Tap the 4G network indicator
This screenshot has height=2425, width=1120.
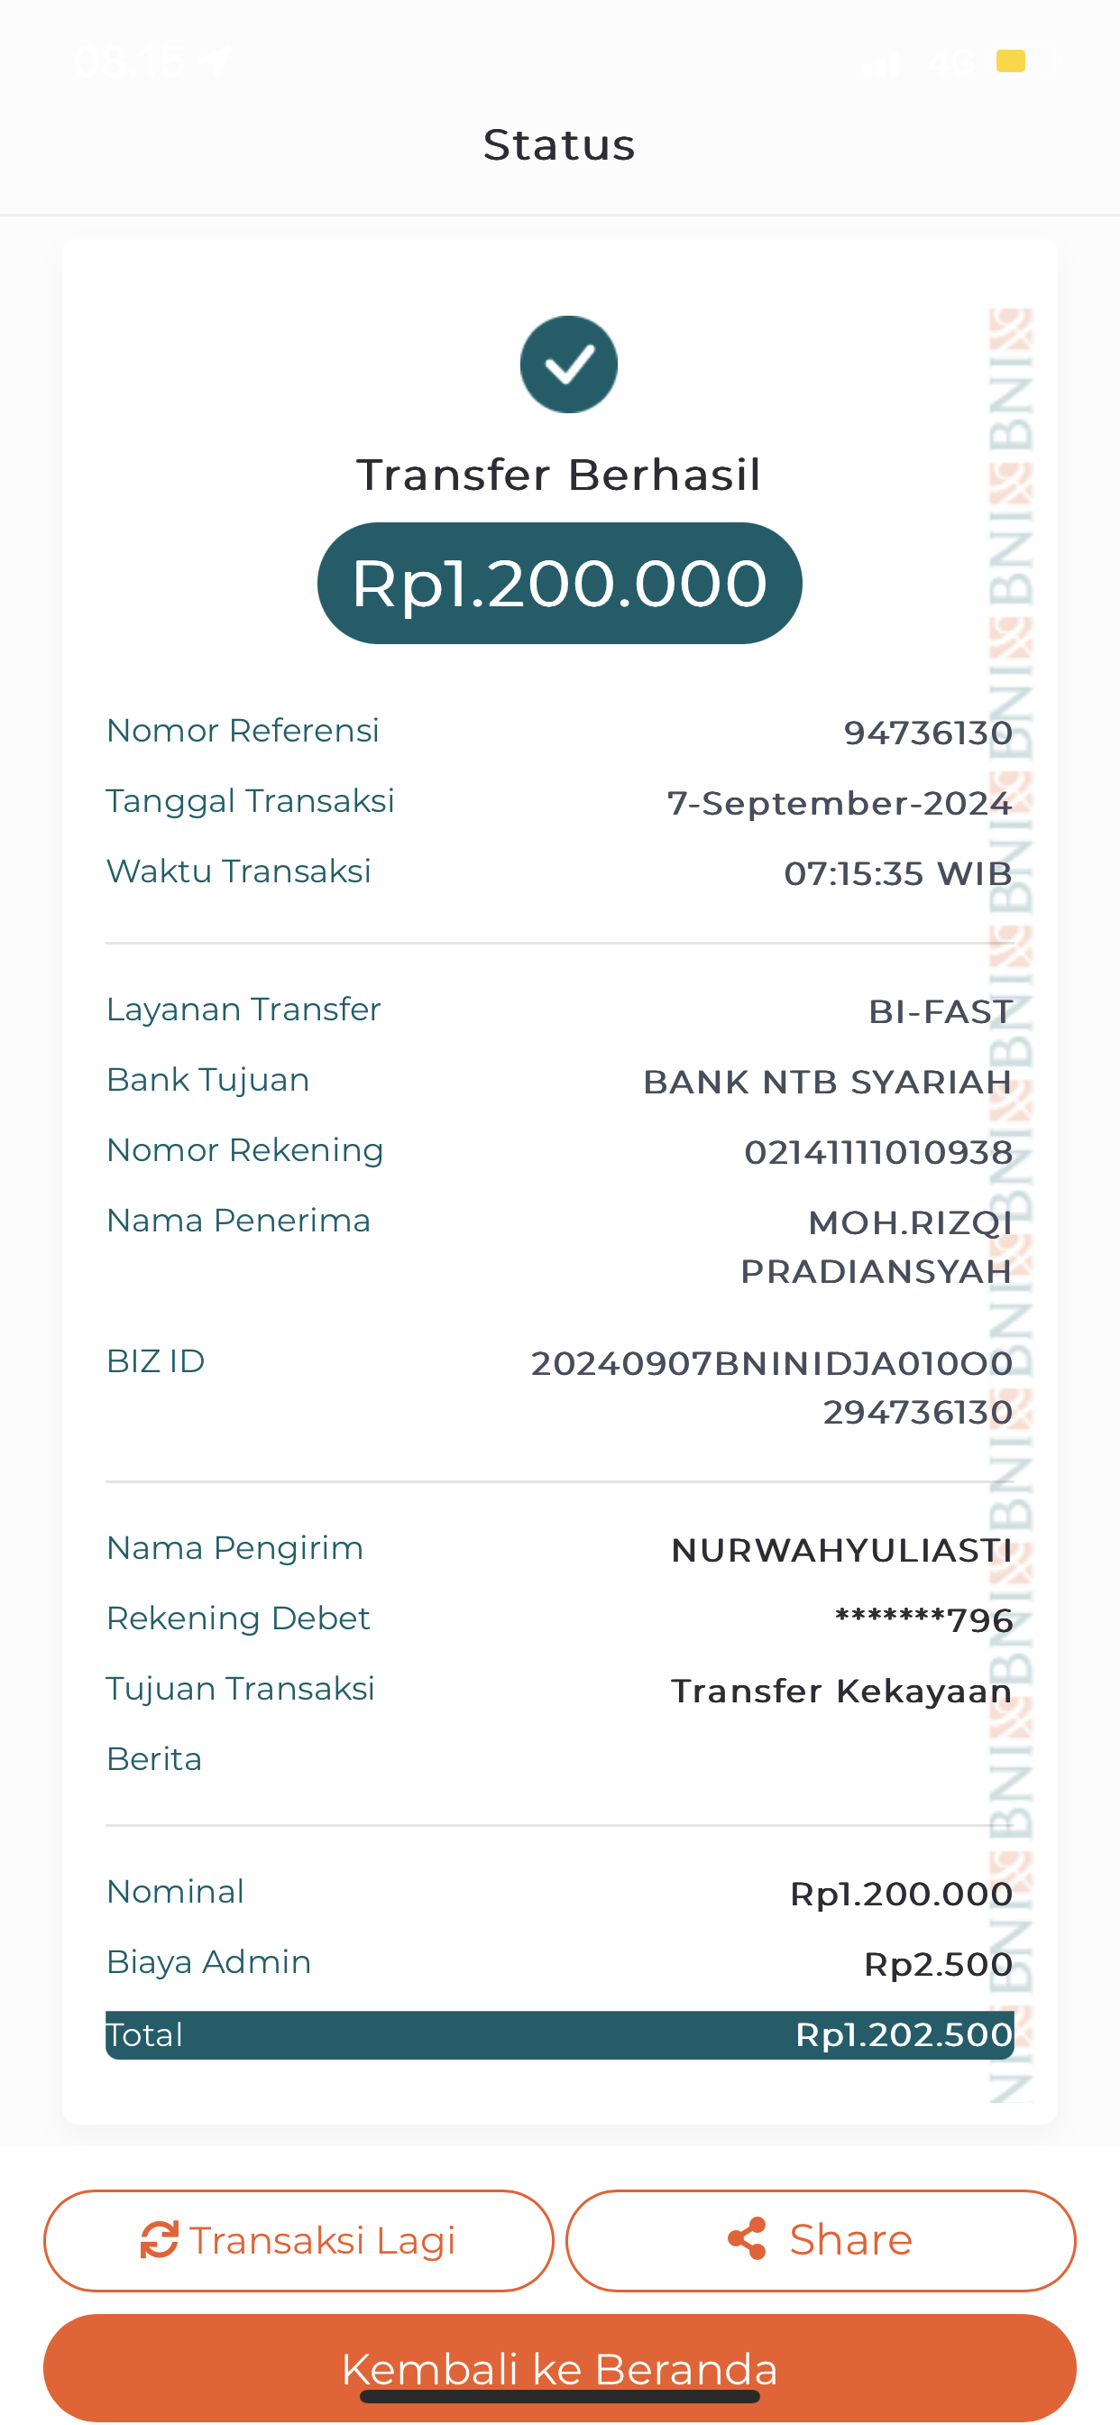pyautogui.click(x=950, y=62)
